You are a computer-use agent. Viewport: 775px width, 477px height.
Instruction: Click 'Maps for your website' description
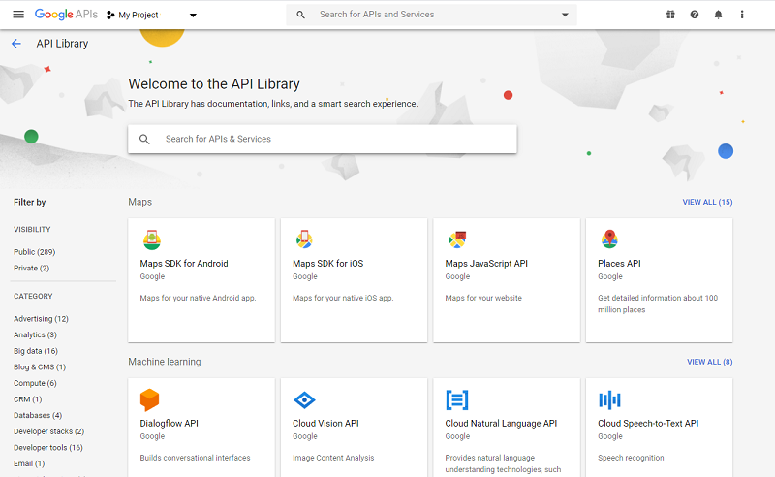click(x=483, y=298)
